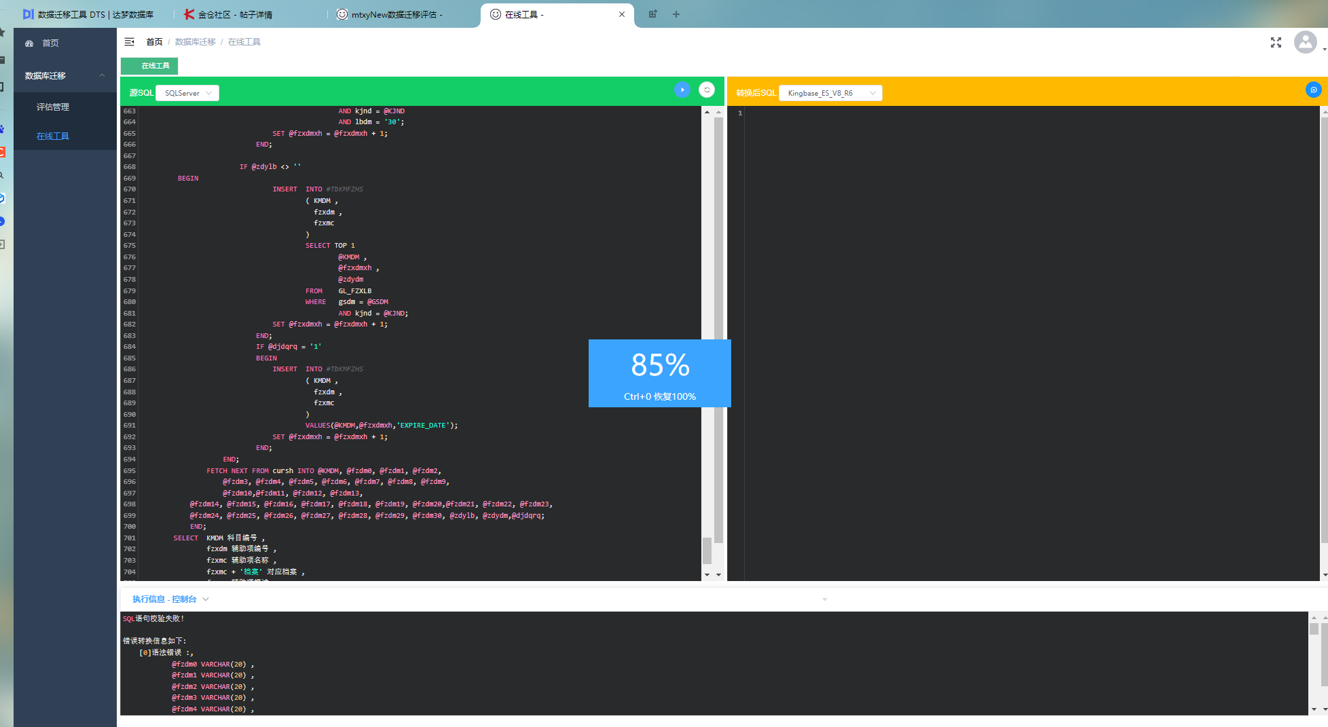Toggle fullscreen with the expand icon
Screen dimensions: 1328x727
(x=1276, y=43)
